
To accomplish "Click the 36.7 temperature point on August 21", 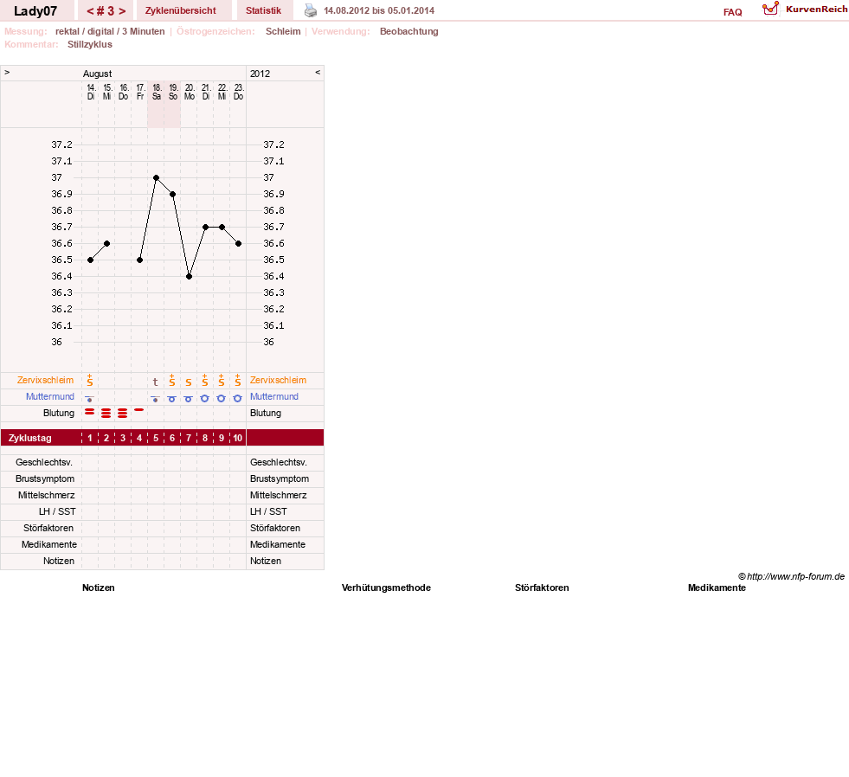I will (x=205, y=227).
